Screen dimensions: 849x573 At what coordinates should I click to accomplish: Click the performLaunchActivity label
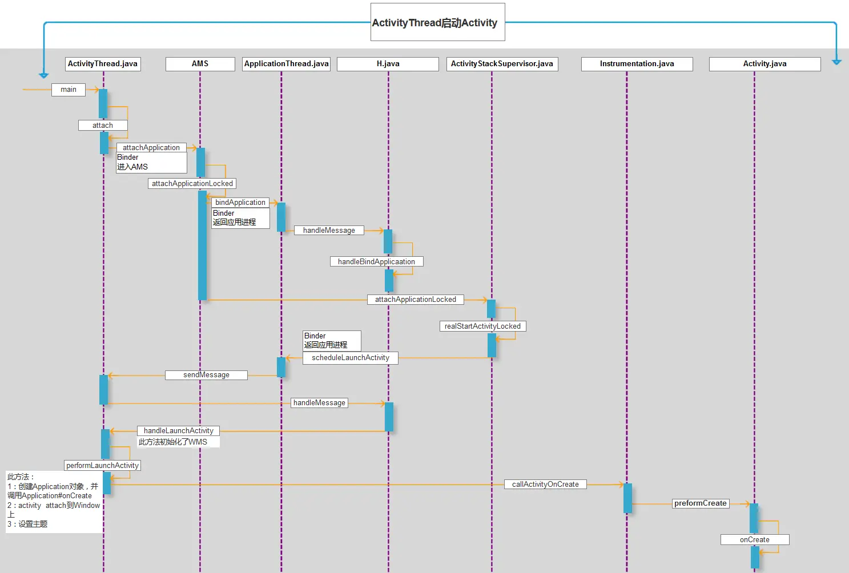point(102,465)
